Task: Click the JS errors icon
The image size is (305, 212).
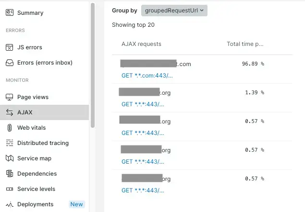Action: tap(9, 47)
